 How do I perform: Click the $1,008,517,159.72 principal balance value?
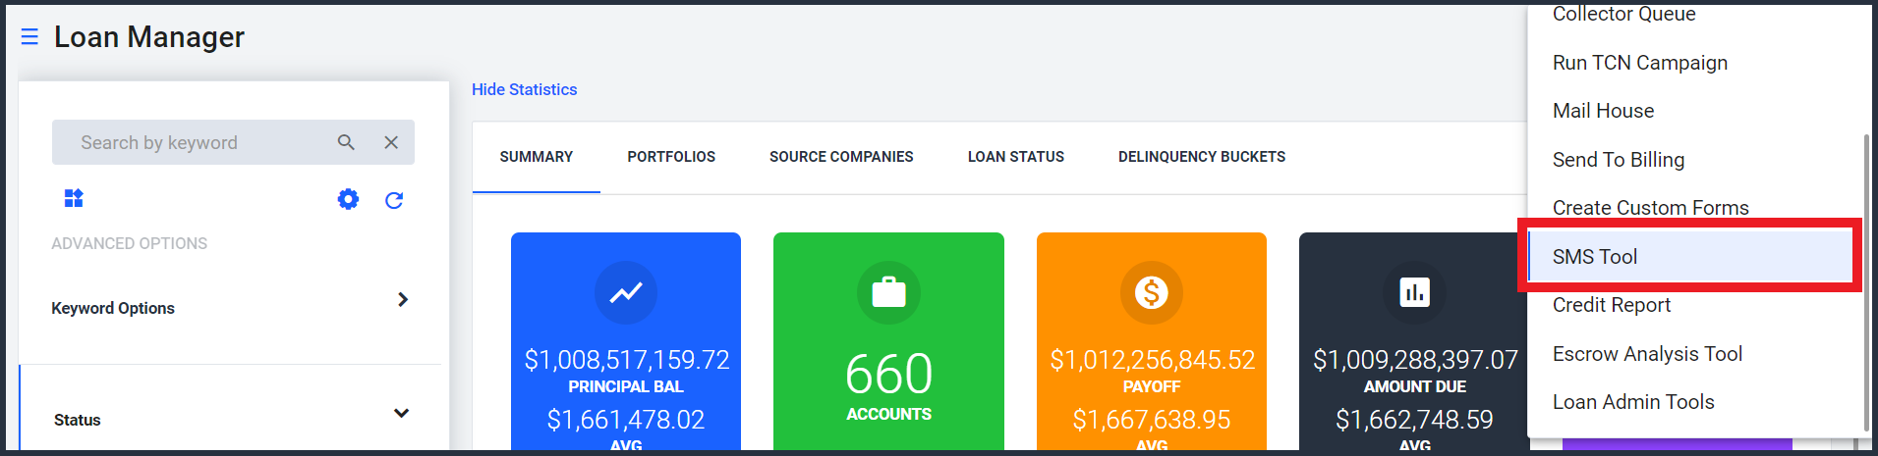(626, 360)
